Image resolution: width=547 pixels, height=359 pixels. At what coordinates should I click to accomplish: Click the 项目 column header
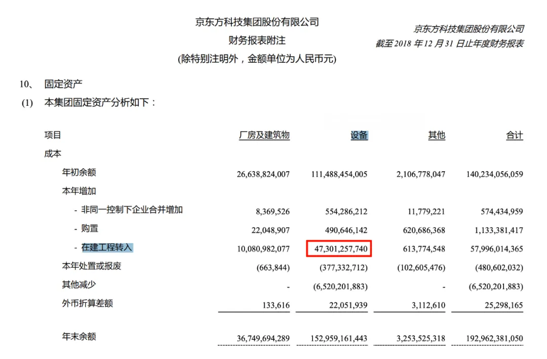[x=53, y=135]
